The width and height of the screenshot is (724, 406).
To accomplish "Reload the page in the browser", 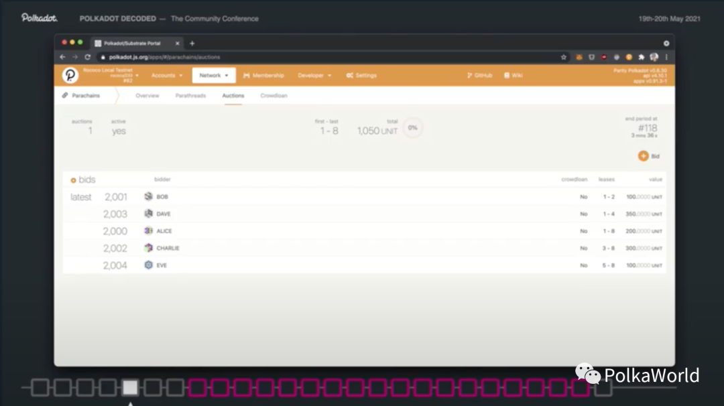I will (x=87, y=57).
